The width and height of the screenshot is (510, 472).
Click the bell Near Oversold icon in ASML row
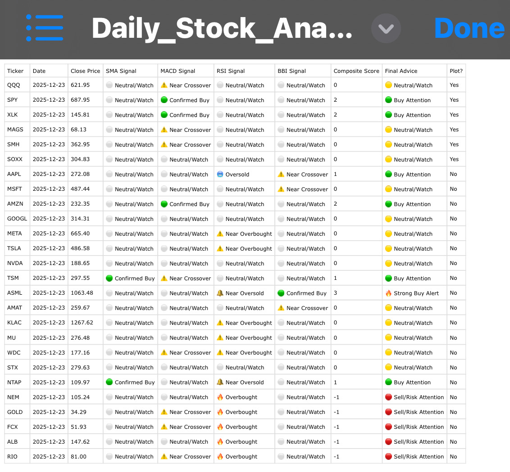click(x=220, y=293)
